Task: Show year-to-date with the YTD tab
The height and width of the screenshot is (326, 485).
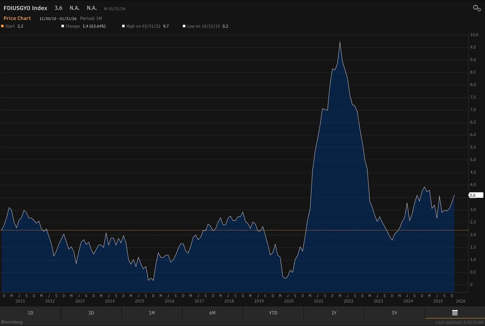Action: pyautogui.click(x=273, y=313)
